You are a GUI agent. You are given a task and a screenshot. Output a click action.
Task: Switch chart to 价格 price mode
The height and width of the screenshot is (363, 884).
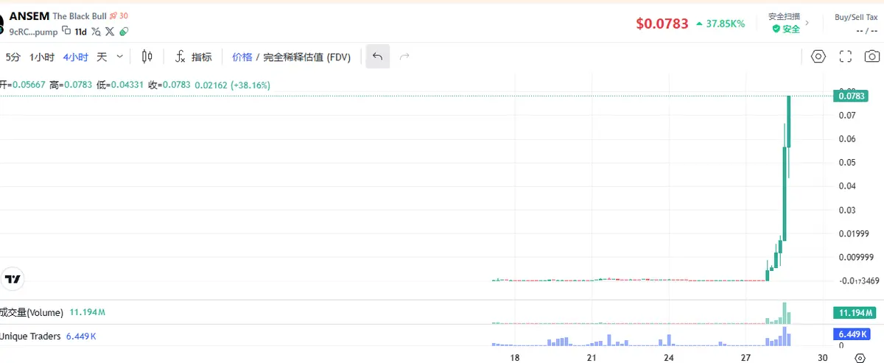[x=242, y=57]
